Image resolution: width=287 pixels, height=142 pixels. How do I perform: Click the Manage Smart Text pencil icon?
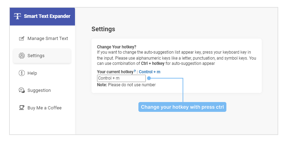pyautogui.click(x=22, y=39)
